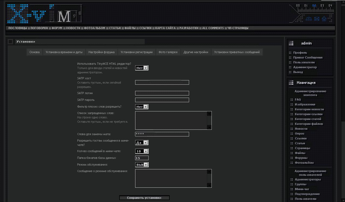Click the grid icon beside Установки title
This screenshot has width=345, height=202.
point(11,42)
